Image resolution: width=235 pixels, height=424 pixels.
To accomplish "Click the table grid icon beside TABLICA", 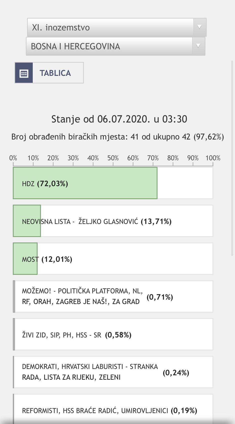I will (x=24, y=73).
